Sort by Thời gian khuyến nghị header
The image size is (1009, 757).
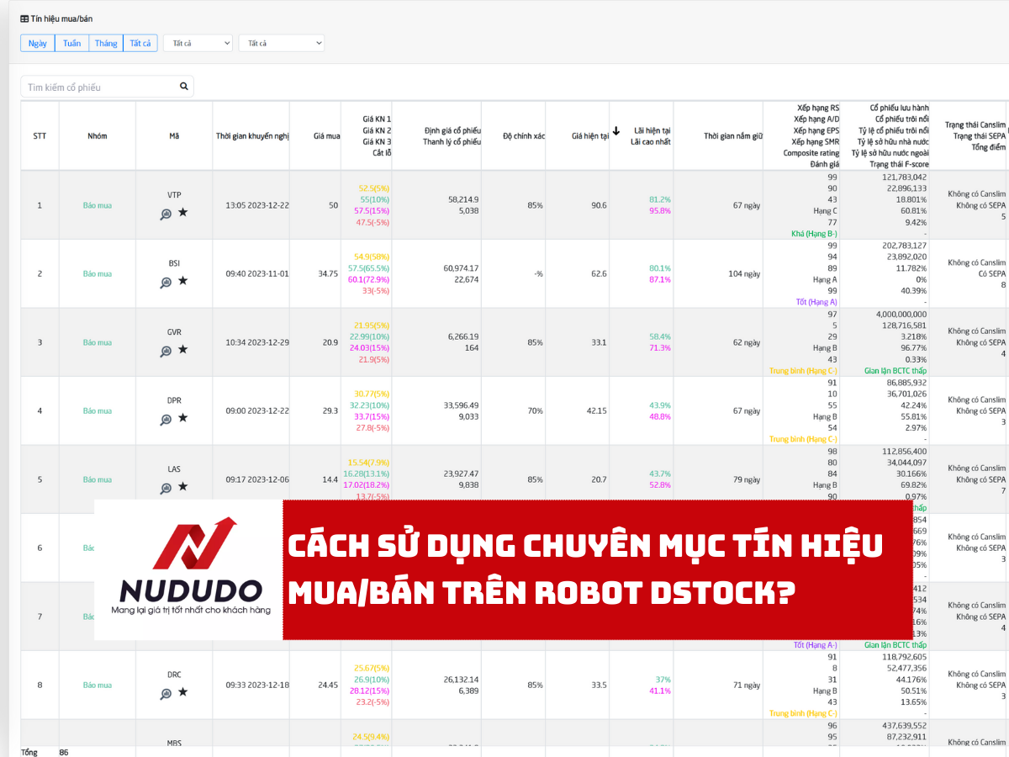(x=252, y=136)
